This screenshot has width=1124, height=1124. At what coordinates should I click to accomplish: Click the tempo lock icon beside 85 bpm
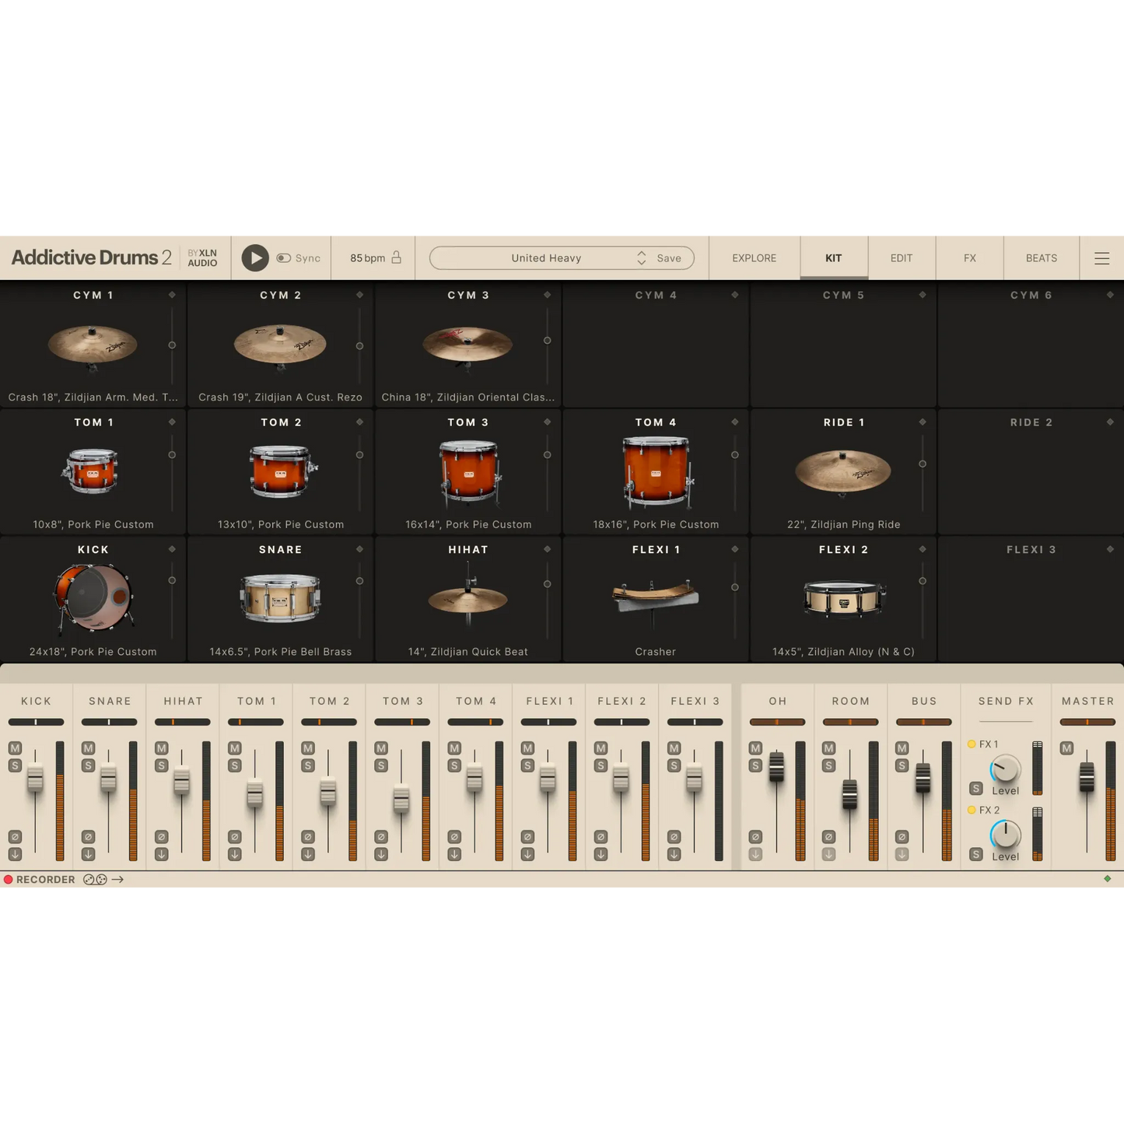point(395,257)
